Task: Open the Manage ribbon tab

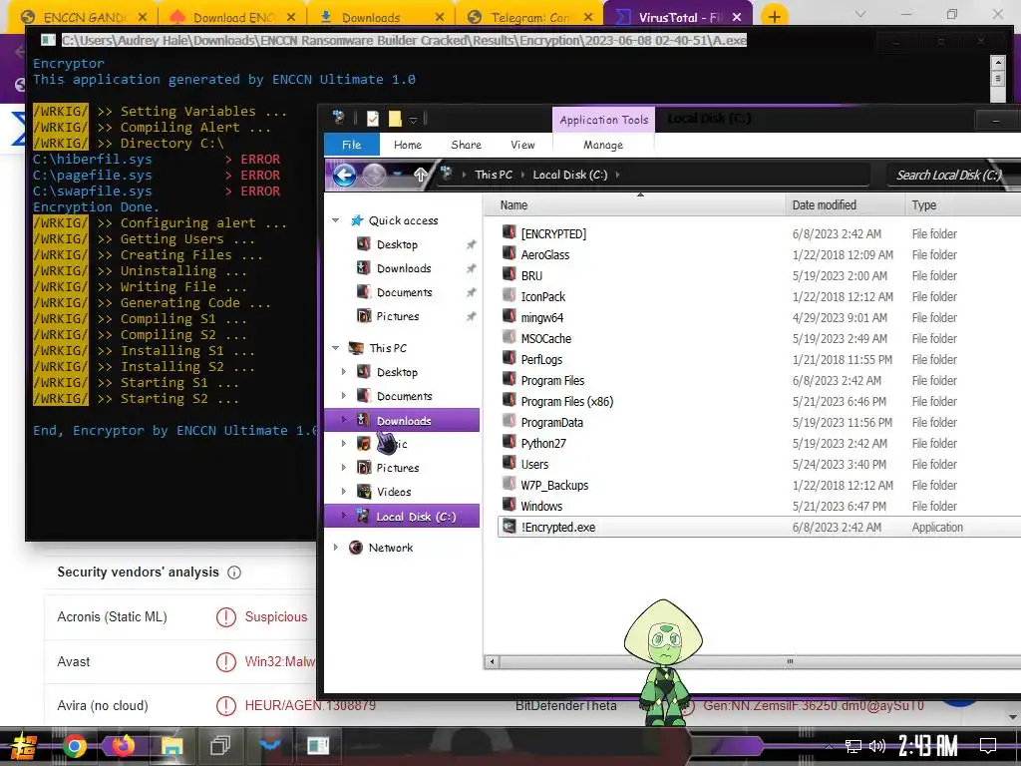Action: pos(603,145)
